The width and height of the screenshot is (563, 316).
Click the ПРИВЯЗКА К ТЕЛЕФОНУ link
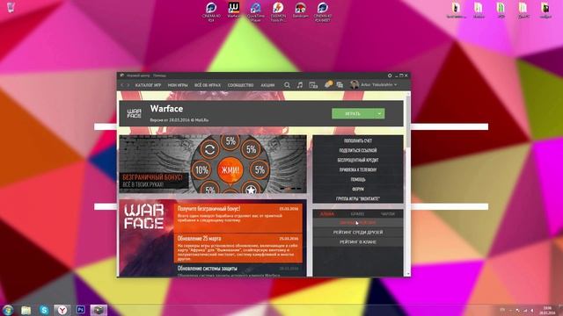(358, 169)
